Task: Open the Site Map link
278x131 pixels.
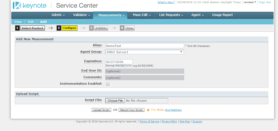Action: 185,122
